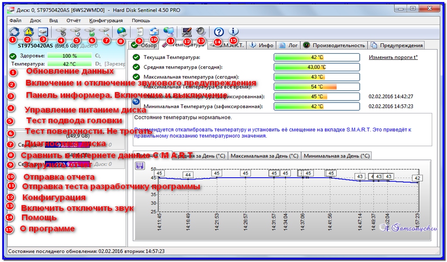Image resolution: width=447 pixels, height=262 pixels.
Task: Click the chart data label 44
Action: 188,175
